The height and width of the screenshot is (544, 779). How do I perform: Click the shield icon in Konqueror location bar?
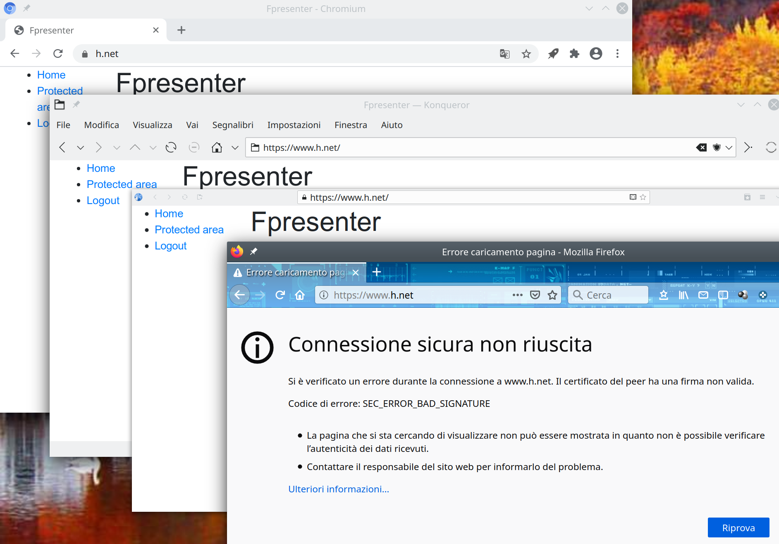[717, 147]
